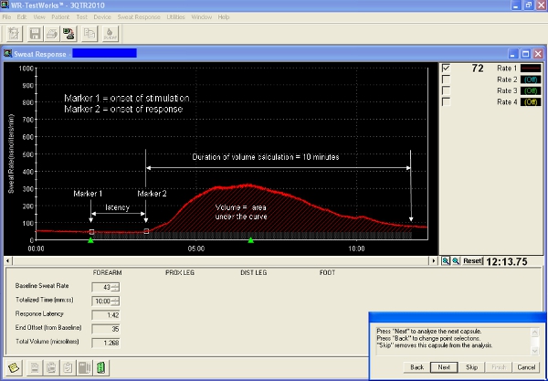Viewport: 548px width, 381px height.
Task: Click the new test toolbar icon
Action: [x=16, y=33]
